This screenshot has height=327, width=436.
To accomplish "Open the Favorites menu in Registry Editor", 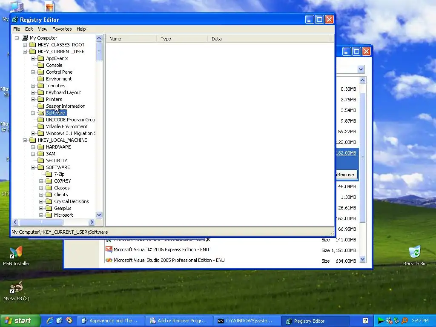I will point(62,29).
